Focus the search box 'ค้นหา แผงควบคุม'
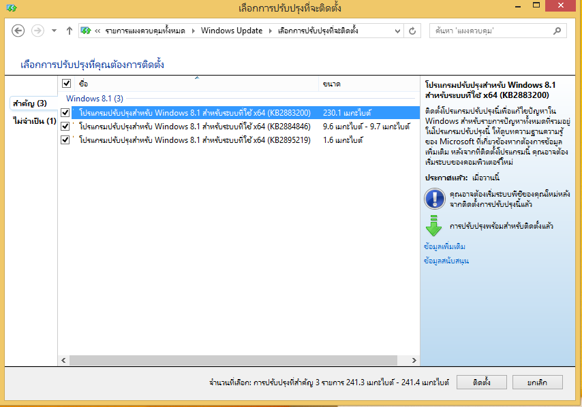The height and width of the screenshot is (407, 582). 497,31
